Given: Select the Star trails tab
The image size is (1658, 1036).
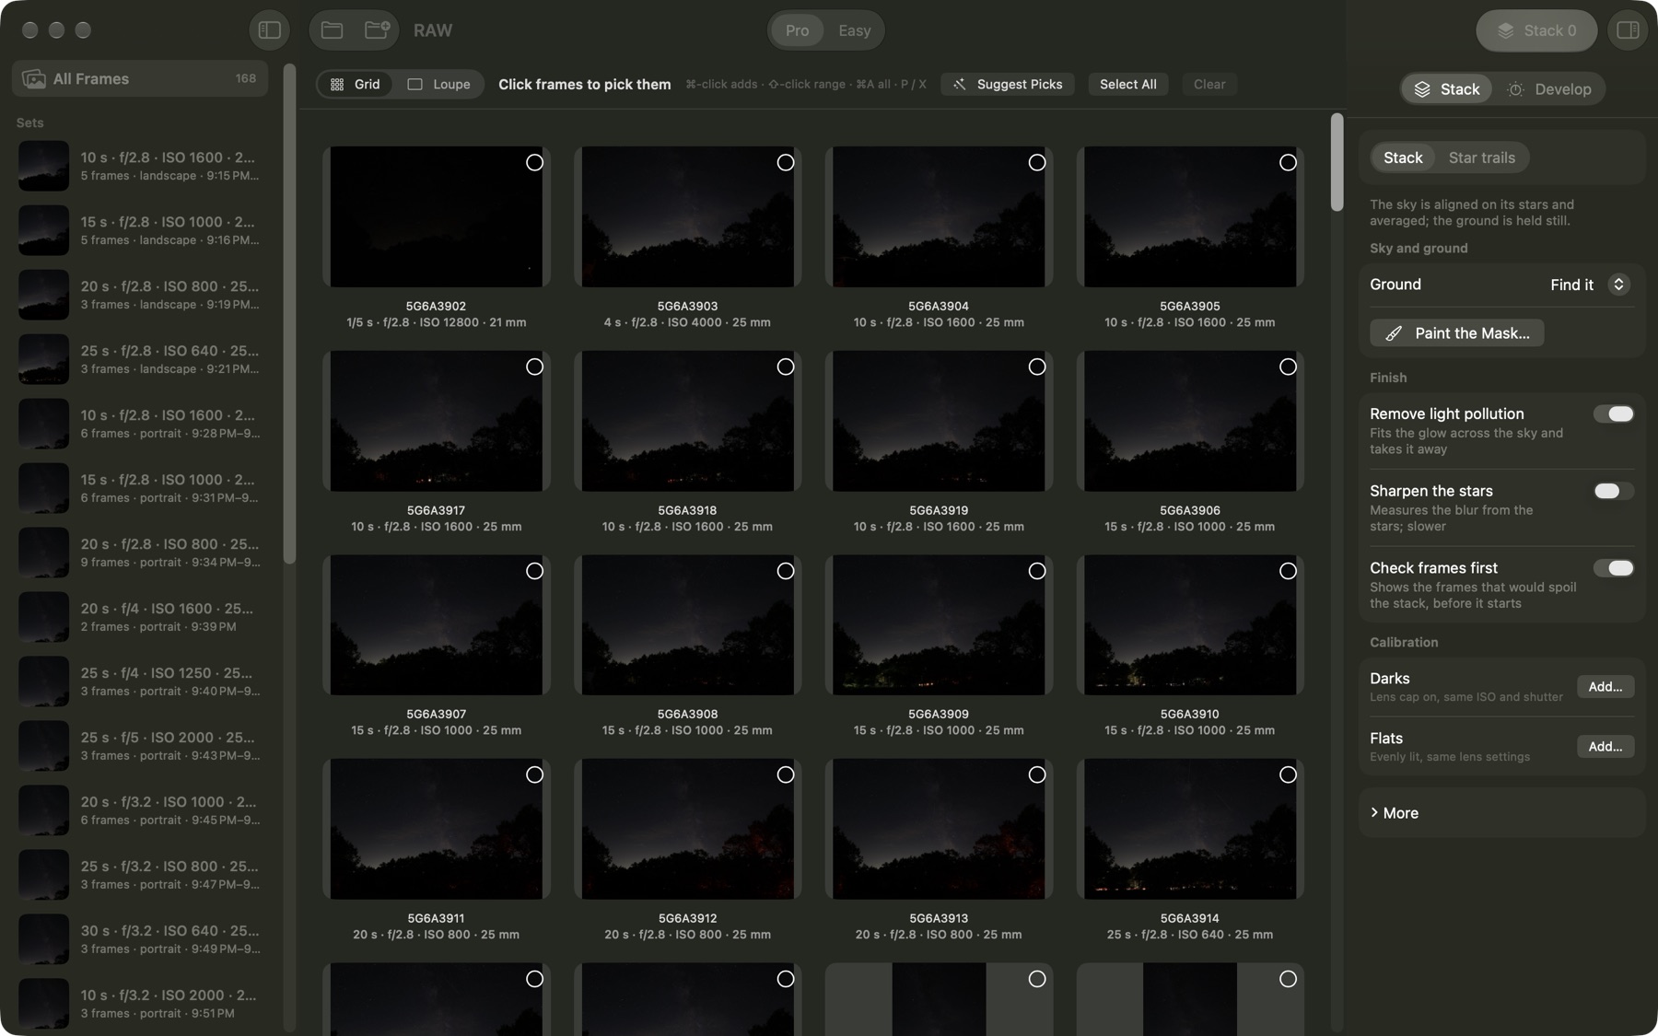Looking at the screenshot, I should [x=1481, y=157].
